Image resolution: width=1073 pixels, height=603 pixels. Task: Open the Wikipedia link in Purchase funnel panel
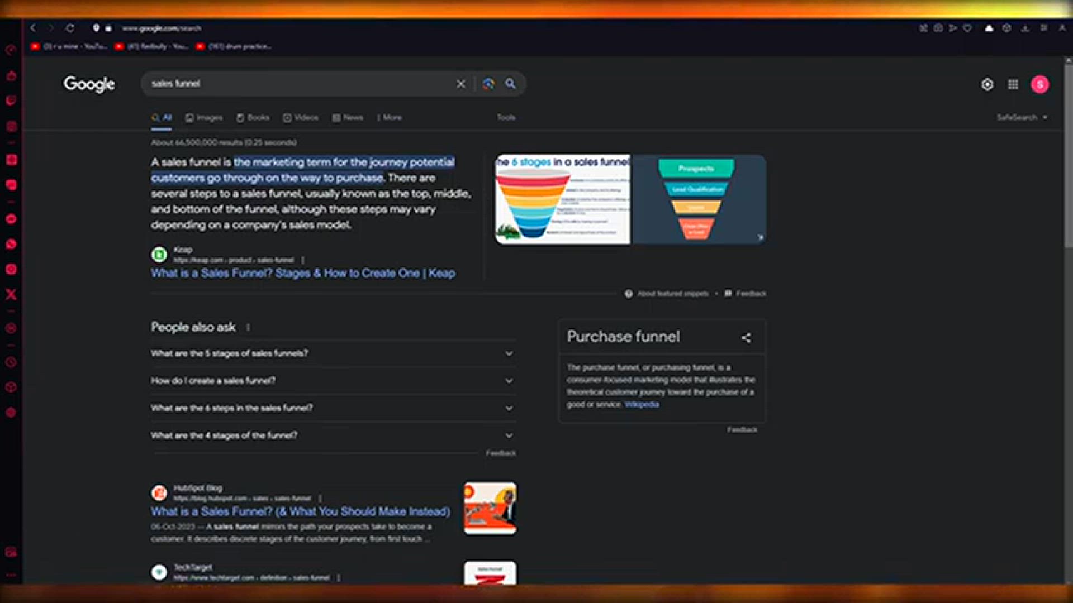(x=642, y=404)
